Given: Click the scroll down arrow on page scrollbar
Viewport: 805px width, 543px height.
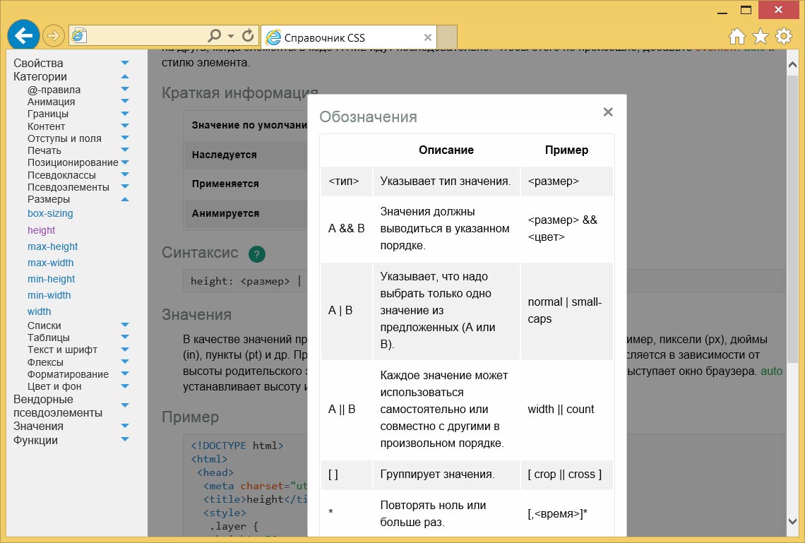Looking at the screenshot, I should (x=792, y=521).
